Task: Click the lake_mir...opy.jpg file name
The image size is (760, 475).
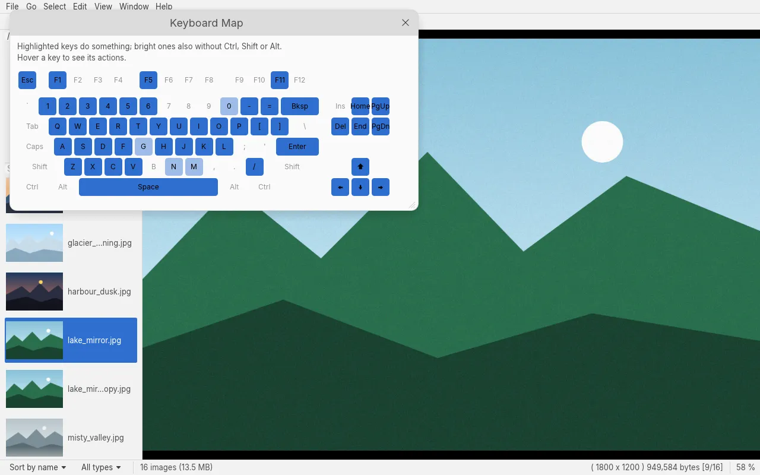Action: [x=99, y=389]
